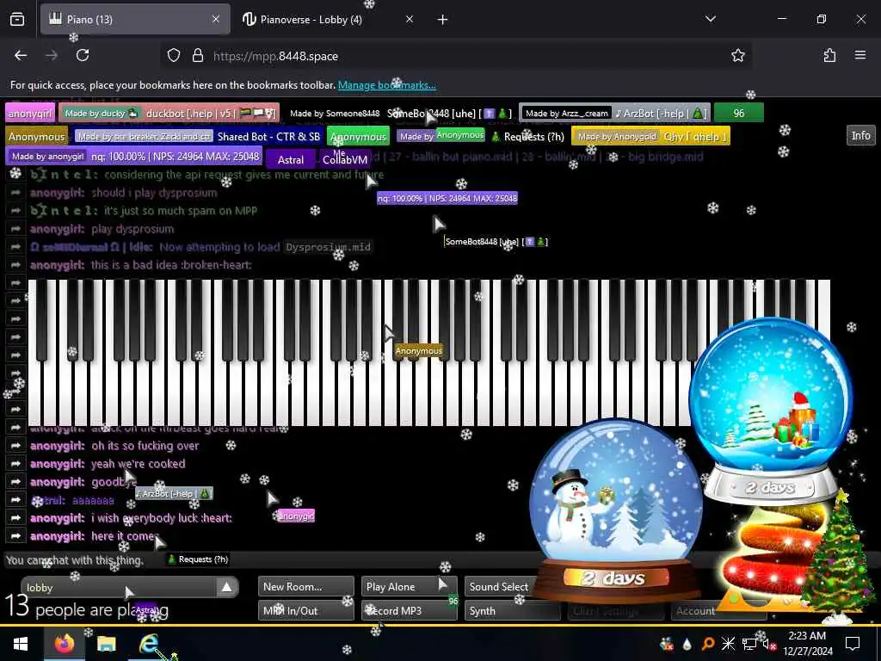Select the CollabVM user tag
The height and width of the screenshot is (661, 881).
pos(345,159)
